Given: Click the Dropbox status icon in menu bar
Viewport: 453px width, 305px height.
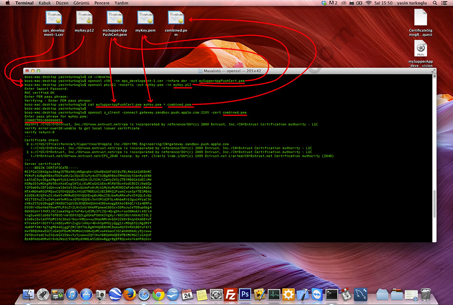Looking at the screenshot, I should pos(324,3).
